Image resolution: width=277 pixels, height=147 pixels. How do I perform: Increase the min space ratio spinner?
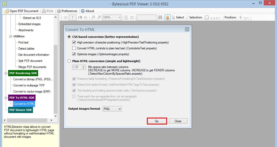(x=84, y=66)
